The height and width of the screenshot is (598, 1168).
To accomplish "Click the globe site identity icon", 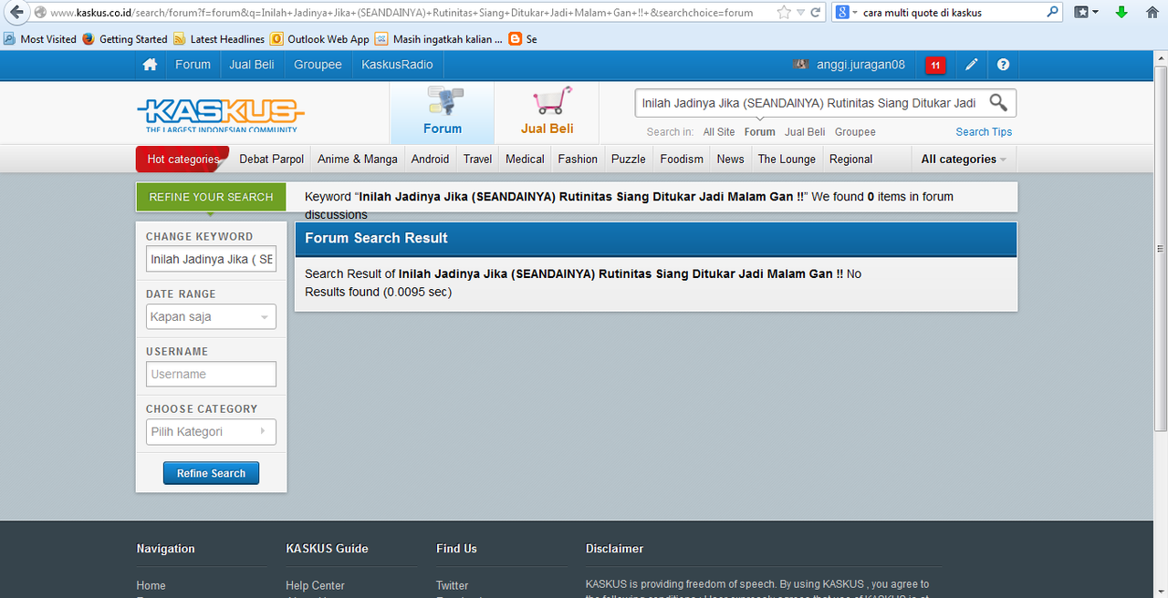I will (39, 13).
